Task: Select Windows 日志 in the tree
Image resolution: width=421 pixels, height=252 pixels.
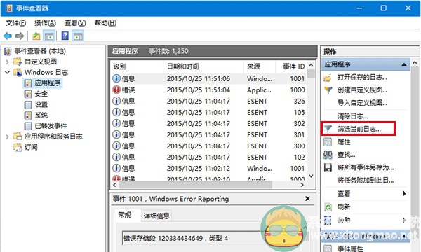Action: pos(46,72)
